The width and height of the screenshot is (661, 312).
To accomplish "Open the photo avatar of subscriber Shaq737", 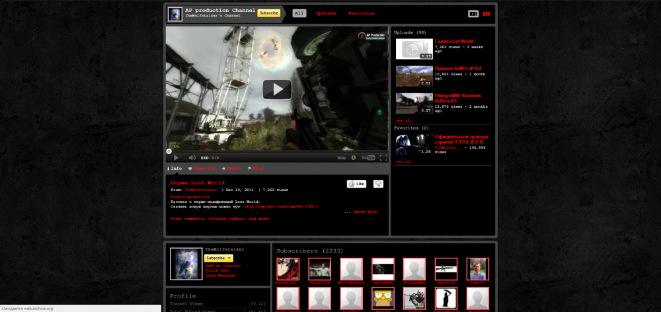I will (x=478, y=269).
